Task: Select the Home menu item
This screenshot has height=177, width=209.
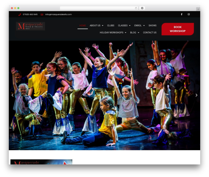Action: point(82,26)
